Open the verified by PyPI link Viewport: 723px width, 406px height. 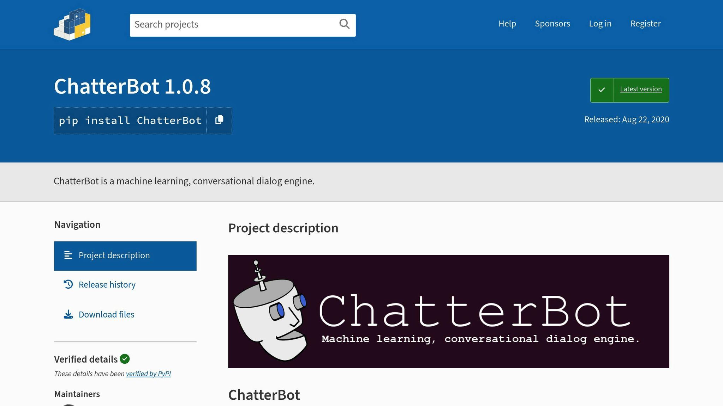[x=148, y=374]
